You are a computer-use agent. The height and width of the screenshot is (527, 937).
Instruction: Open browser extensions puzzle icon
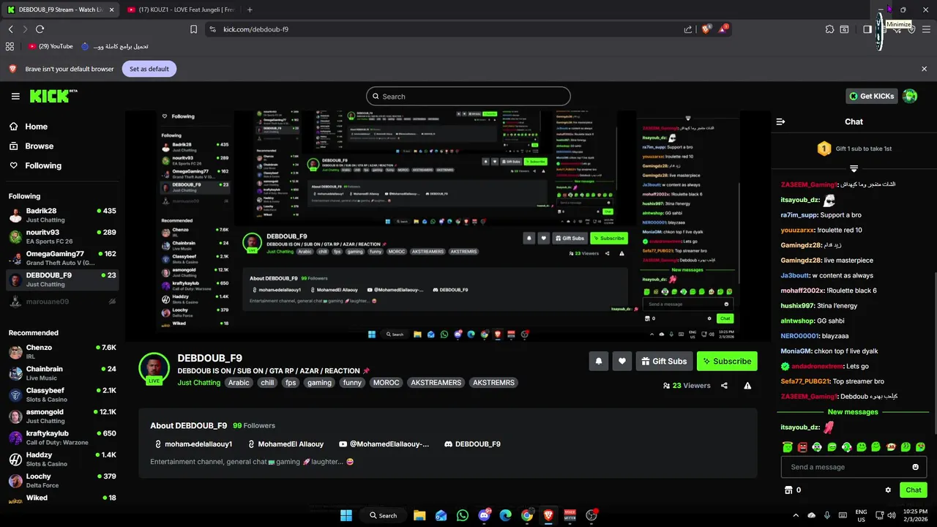pos(829,29)
